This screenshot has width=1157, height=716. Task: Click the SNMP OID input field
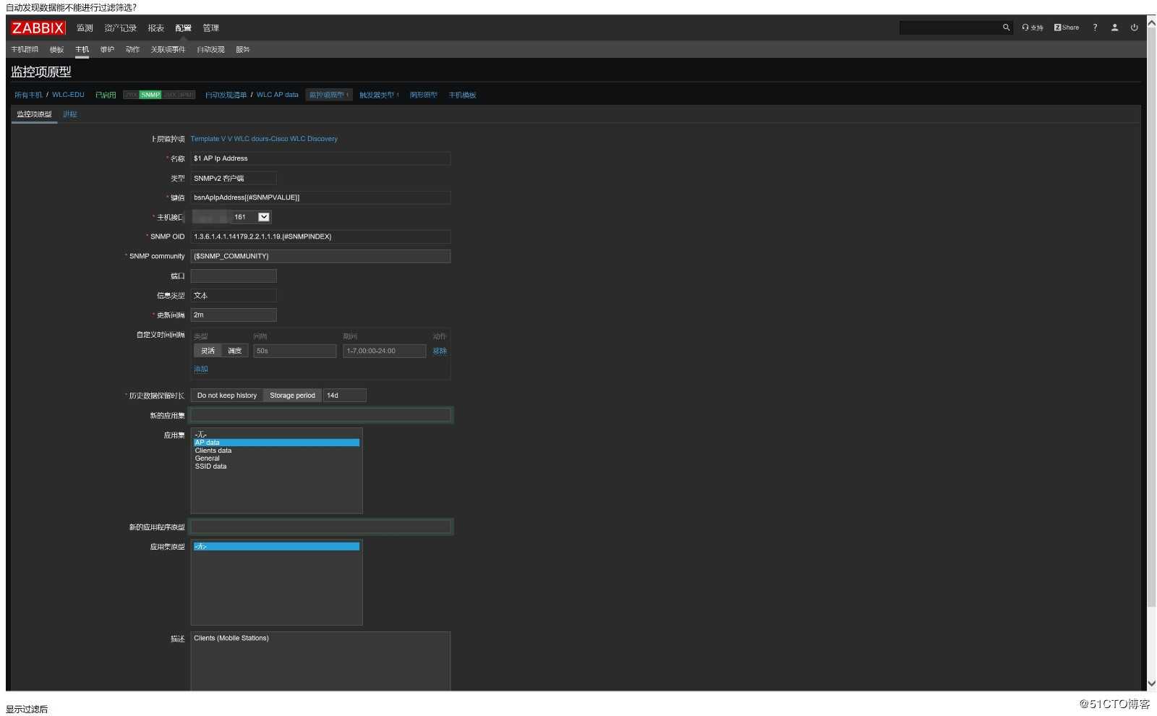pos(320,236)
